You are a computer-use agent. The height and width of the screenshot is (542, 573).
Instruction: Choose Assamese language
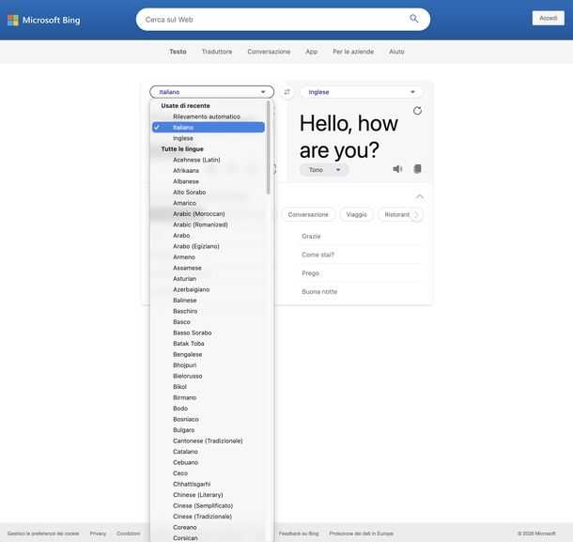[209, 268]
